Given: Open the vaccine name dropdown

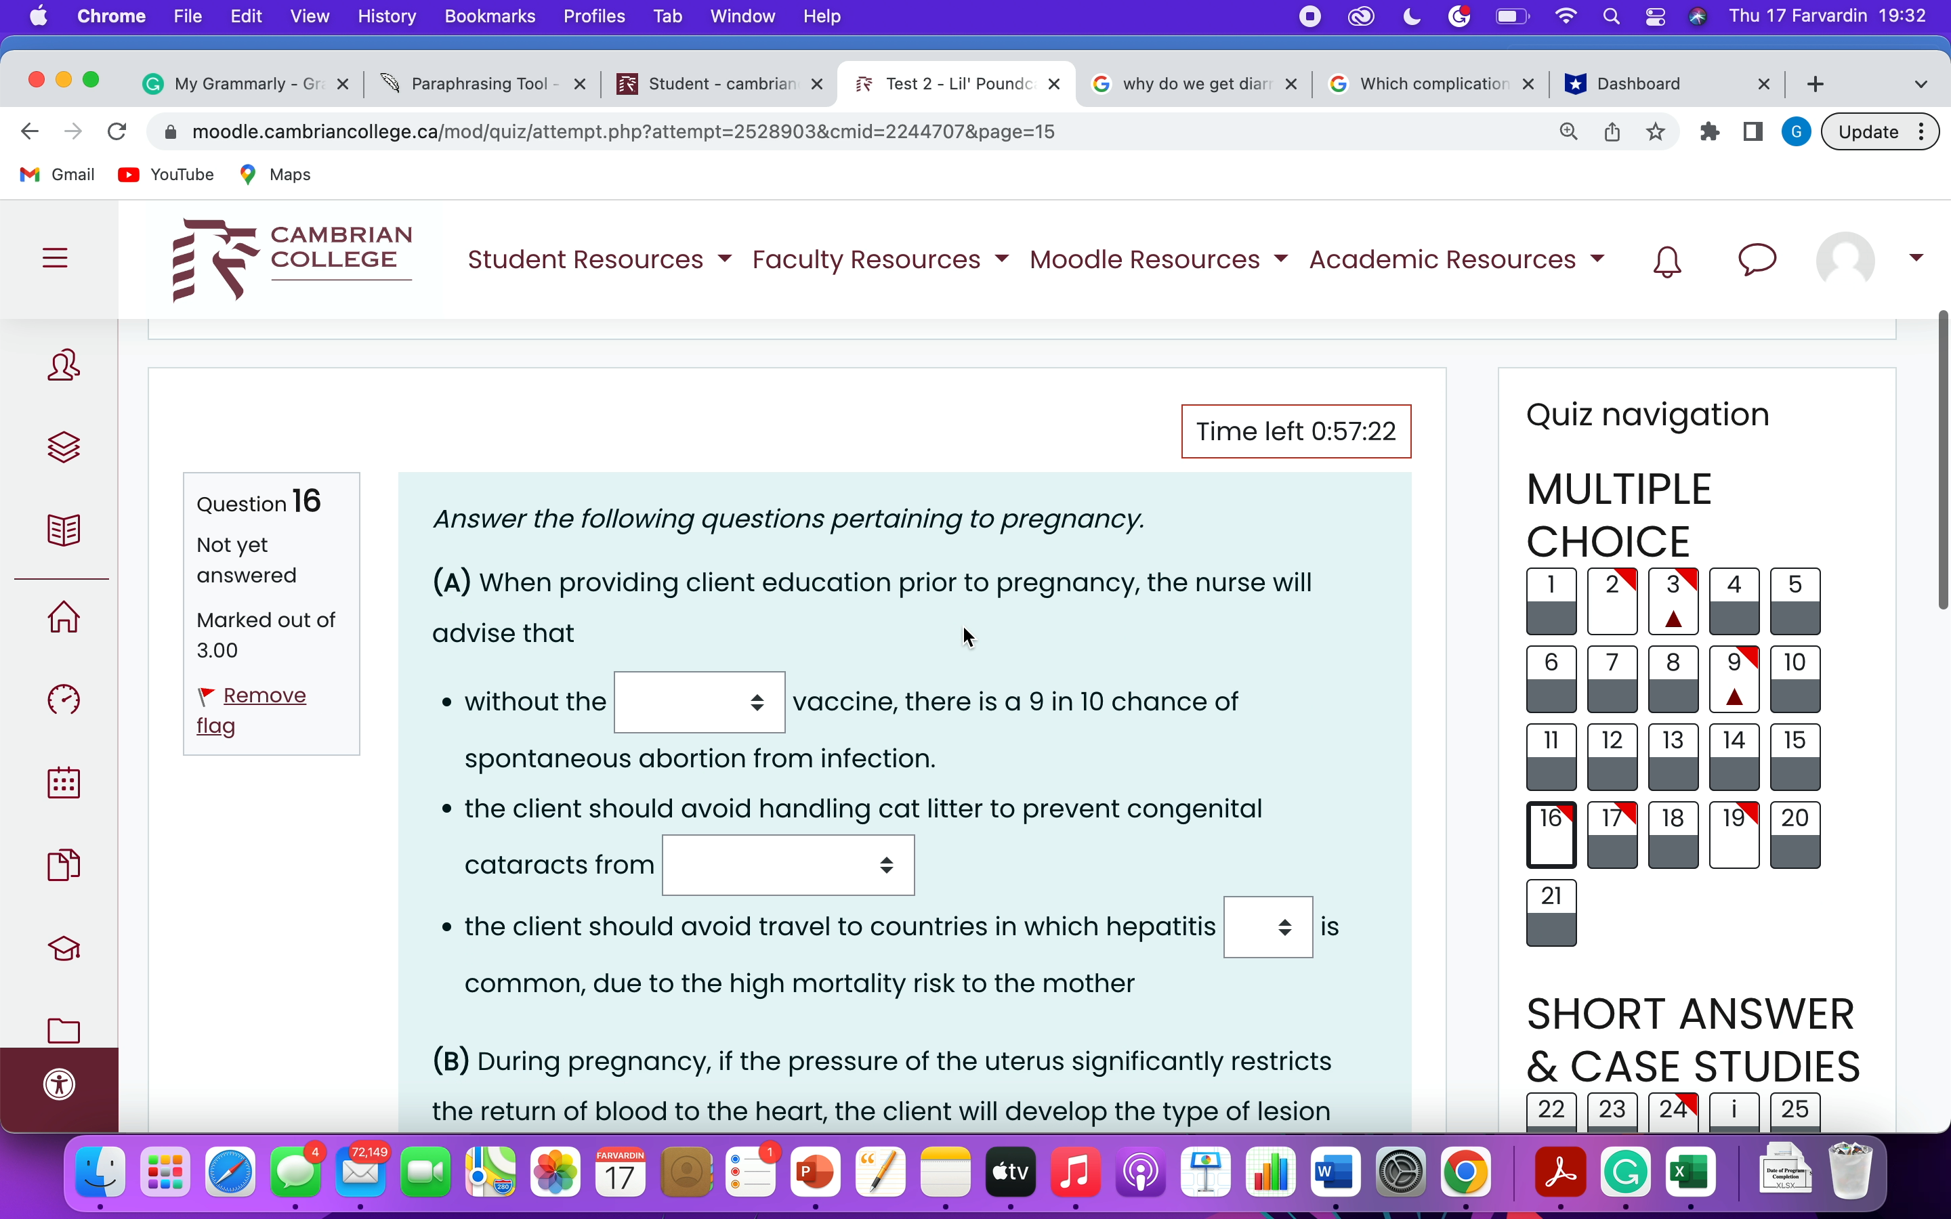Looking at the screenshot, I should 699,702.
